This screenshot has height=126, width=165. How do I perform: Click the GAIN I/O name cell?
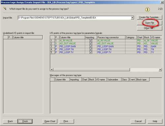156,47
